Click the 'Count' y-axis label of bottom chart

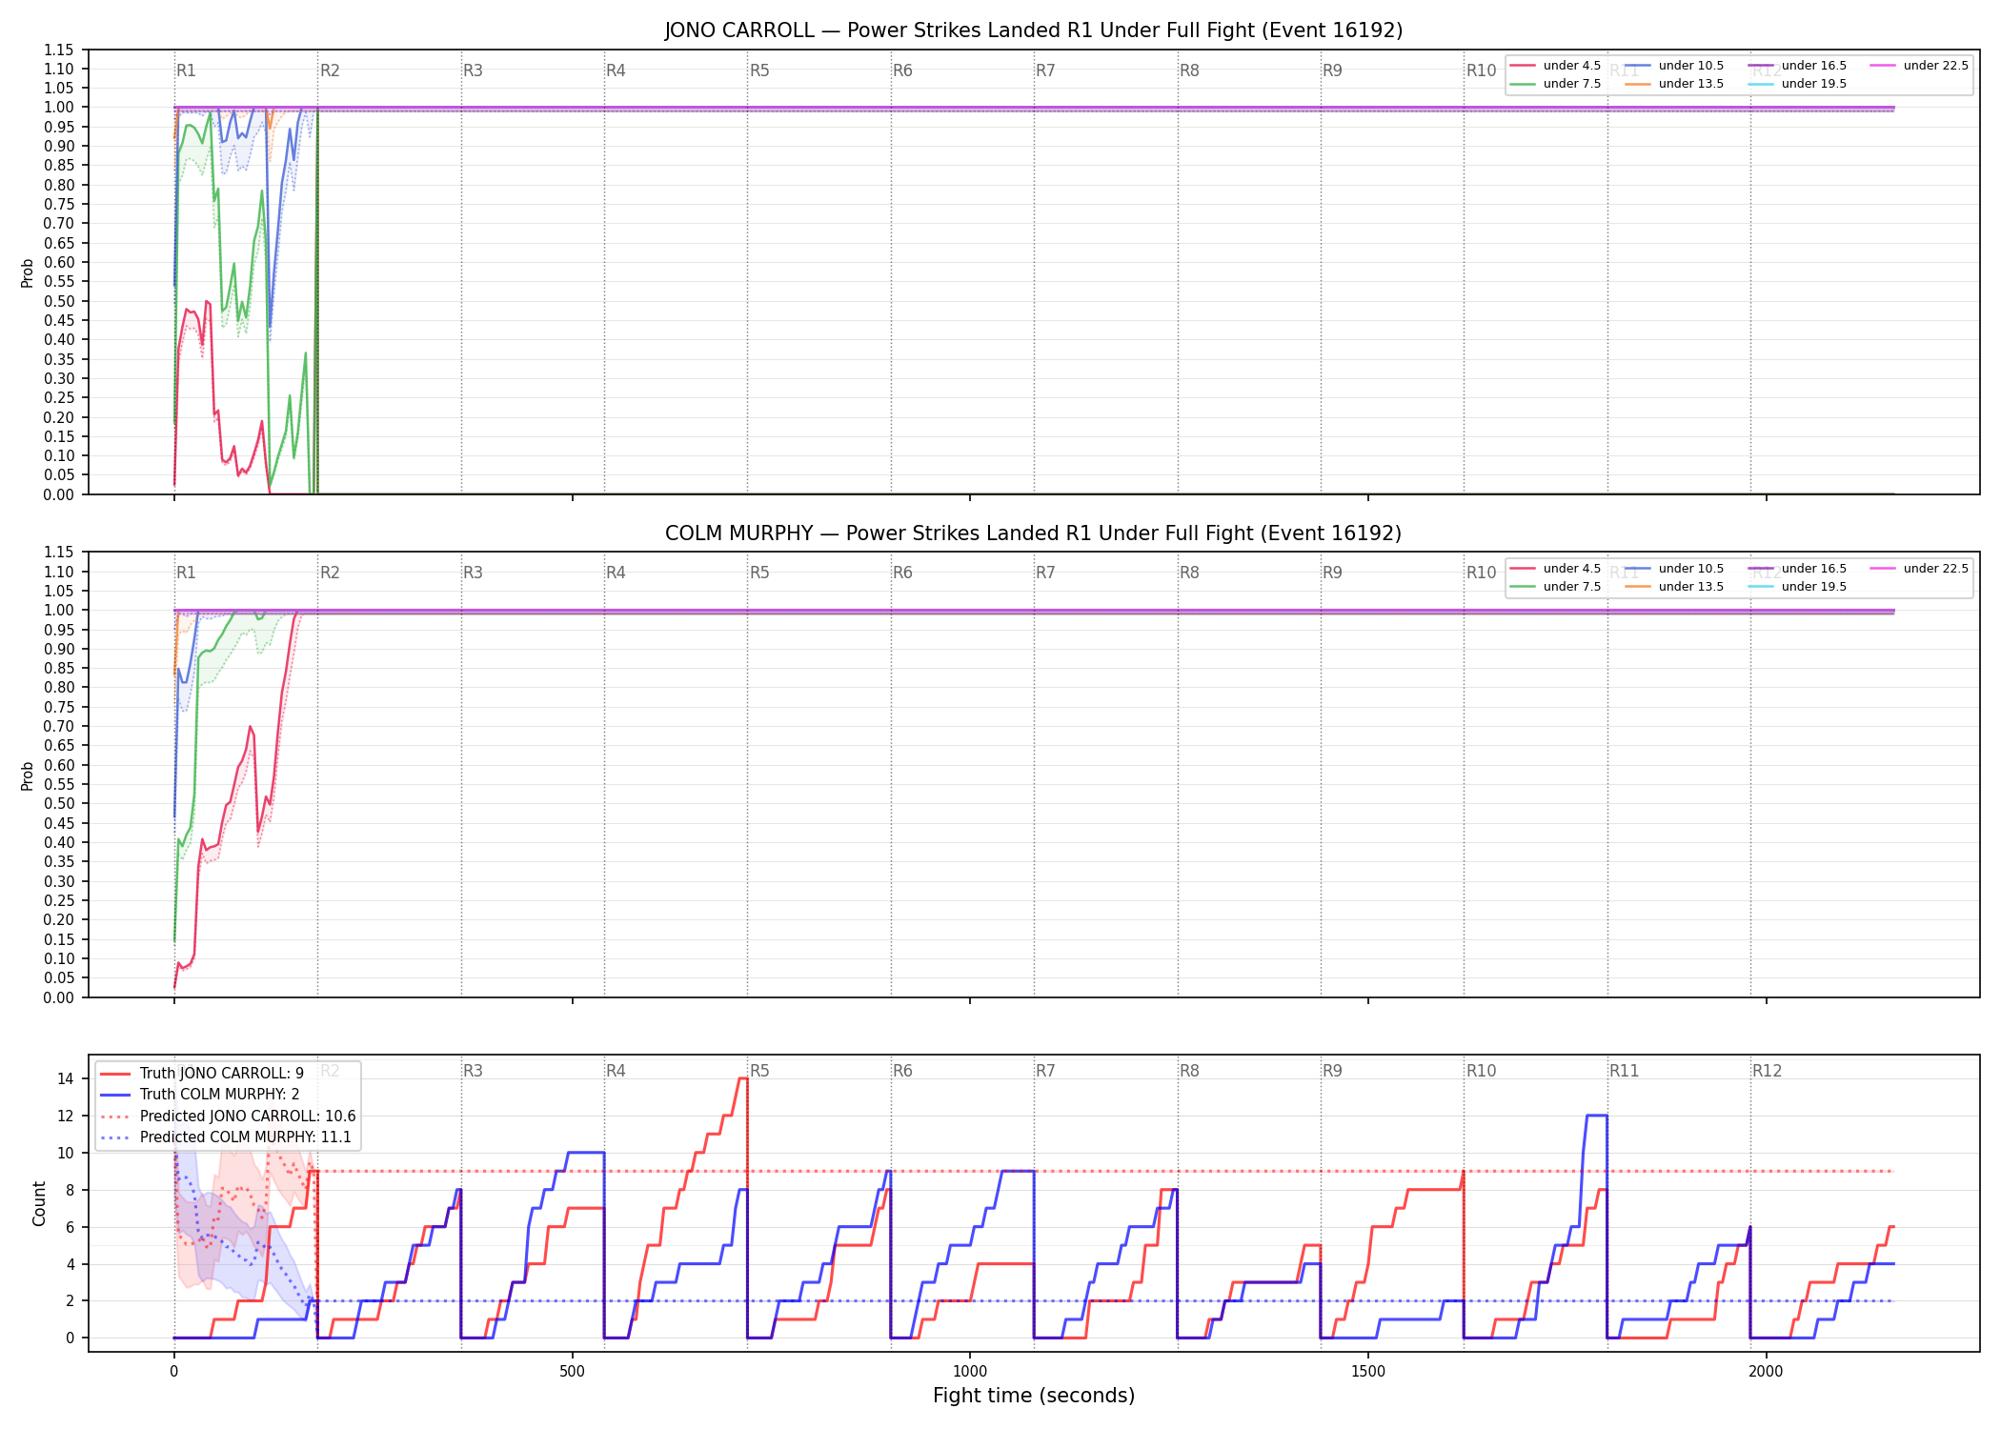point(39,1203)
